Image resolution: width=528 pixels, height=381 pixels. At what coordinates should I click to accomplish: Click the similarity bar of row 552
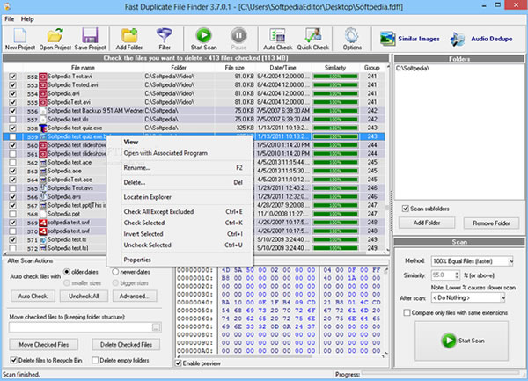(x=335, y=77)
